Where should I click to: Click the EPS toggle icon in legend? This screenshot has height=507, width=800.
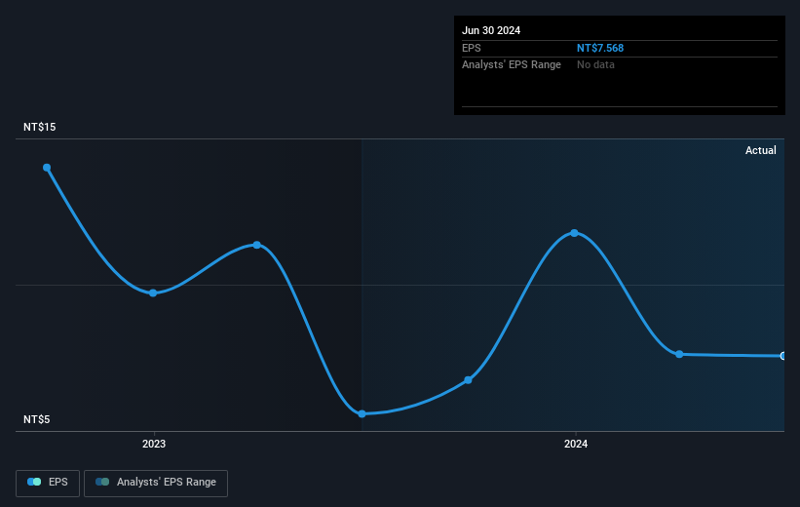coord(34,482)
